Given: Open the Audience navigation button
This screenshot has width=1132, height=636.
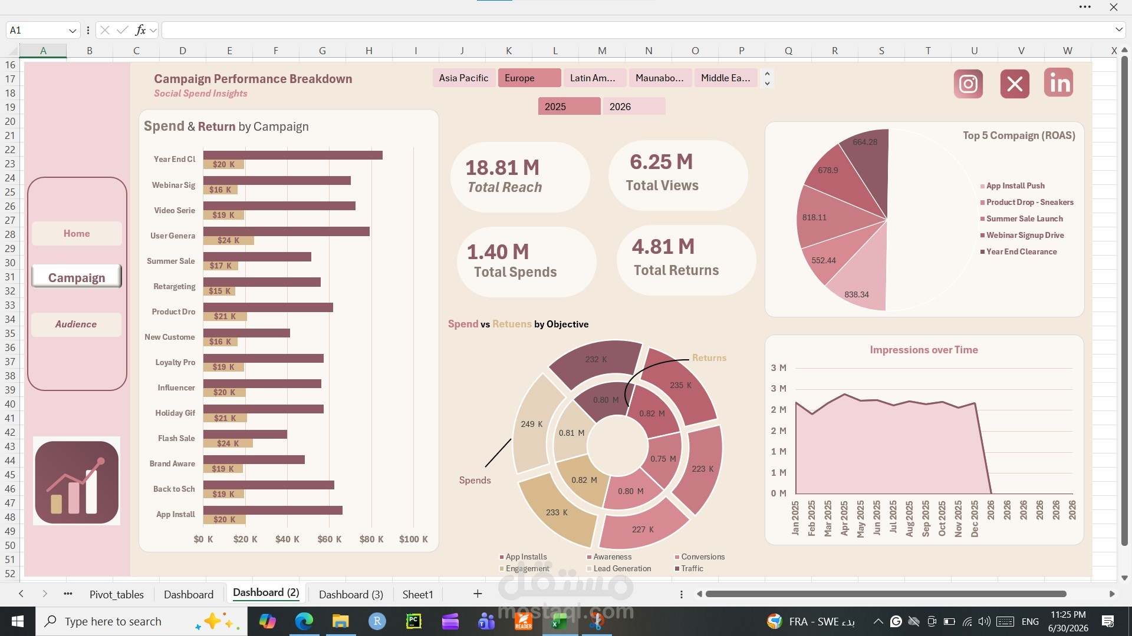Looking at the screenshot, I should tap(76, 324).
